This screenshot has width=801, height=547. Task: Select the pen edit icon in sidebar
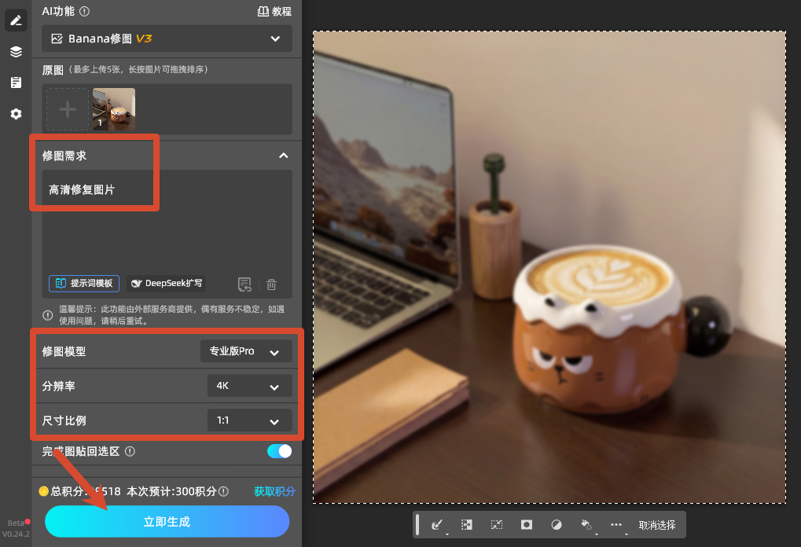16,20
